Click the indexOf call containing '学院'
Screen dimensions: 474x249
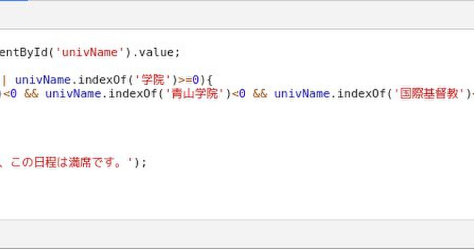103,80
